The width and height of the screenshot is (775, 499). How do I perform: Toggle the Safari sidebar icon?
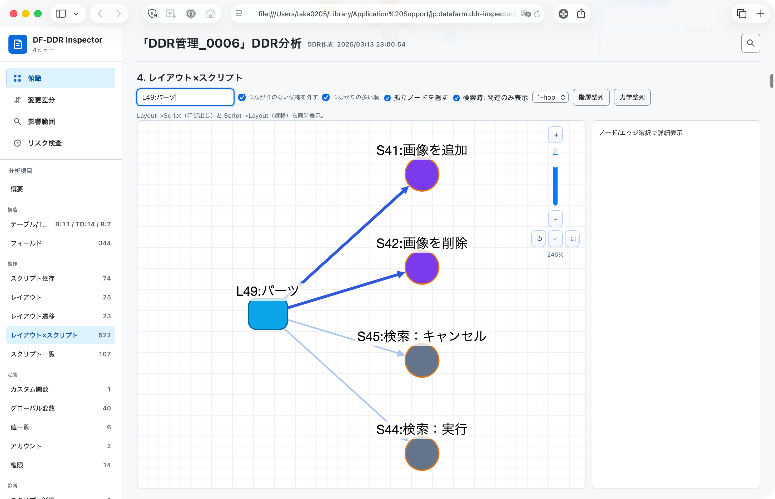coord(61,14)
